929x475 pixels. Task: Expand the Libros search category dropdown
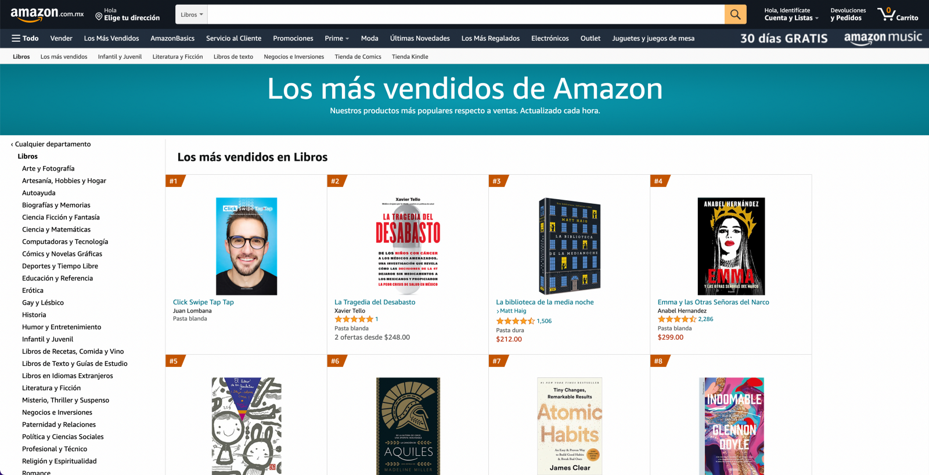tap(192, 15)
